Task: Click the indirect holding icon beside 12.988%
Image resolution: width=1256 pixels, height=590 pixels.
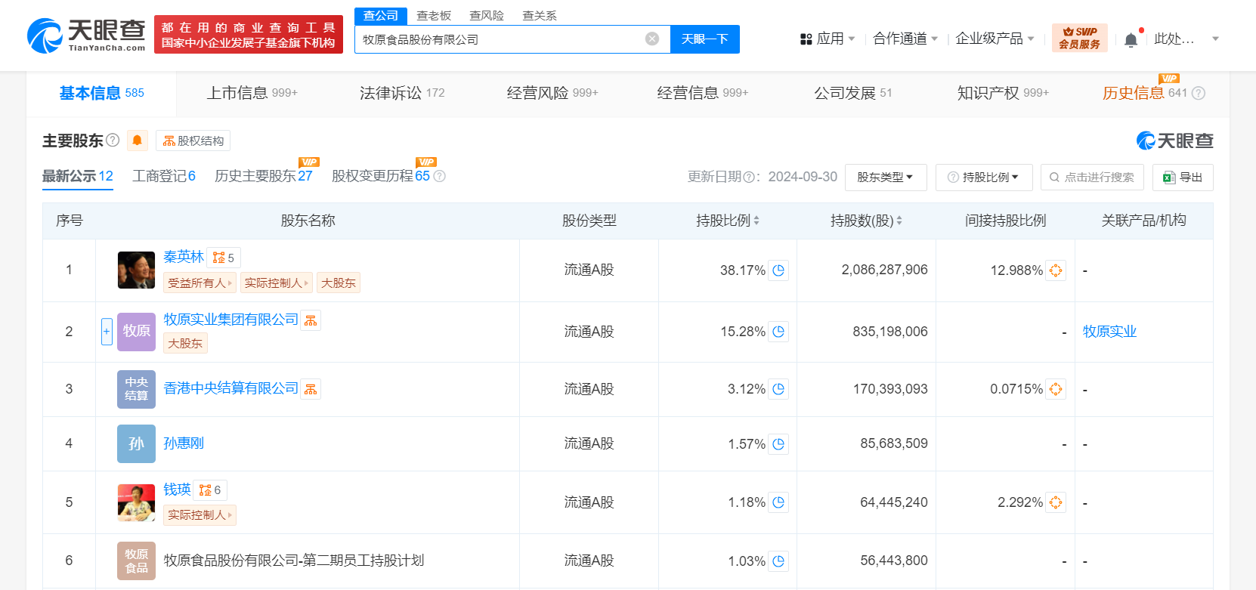Action: click(x=1056, y=270)
